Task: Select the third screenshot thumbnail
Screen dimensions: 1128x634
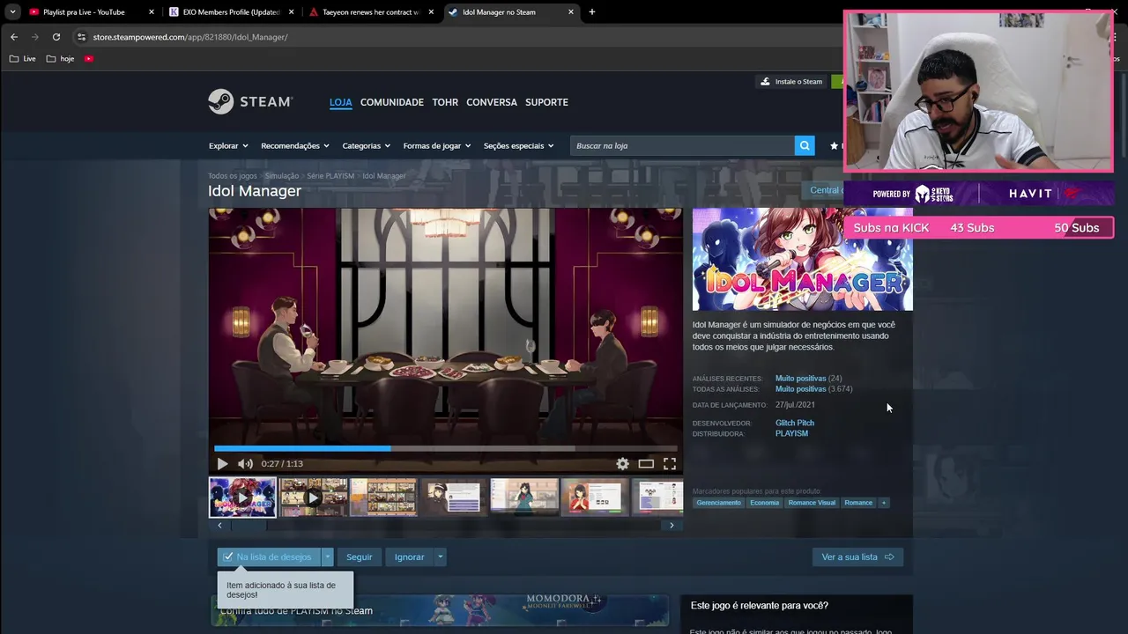Action: click(383, 498)
